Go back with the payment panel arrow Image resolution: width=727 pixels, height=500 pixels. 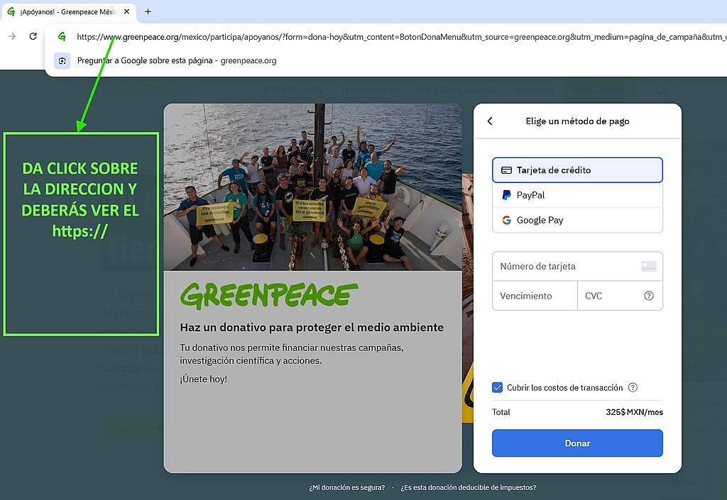490,121
